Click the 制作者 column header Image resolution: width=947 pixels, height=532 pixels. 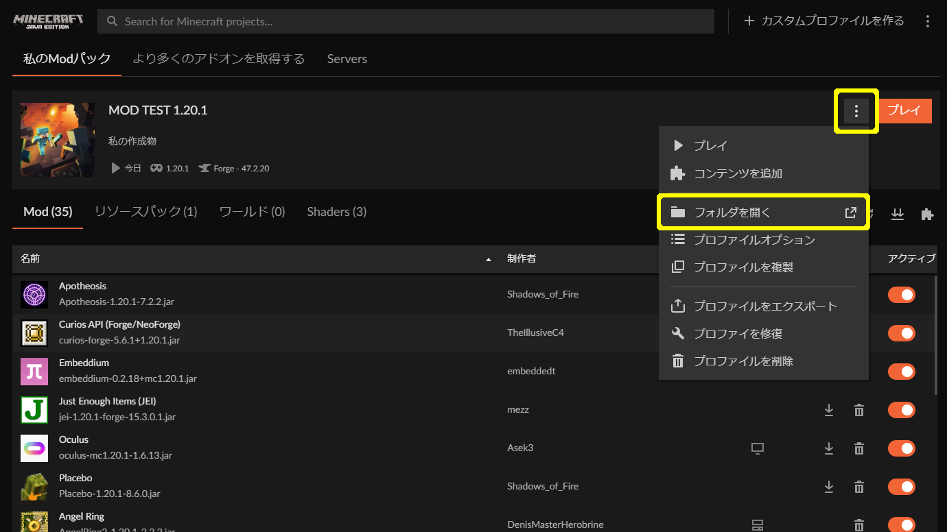(522, 258)
